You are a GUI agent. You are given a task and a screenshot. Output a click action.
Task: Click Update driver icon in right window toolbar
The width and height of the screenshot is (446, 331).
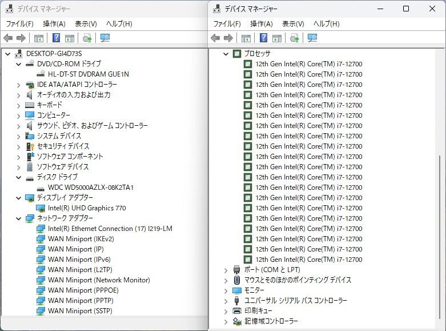tap(295, 38)
